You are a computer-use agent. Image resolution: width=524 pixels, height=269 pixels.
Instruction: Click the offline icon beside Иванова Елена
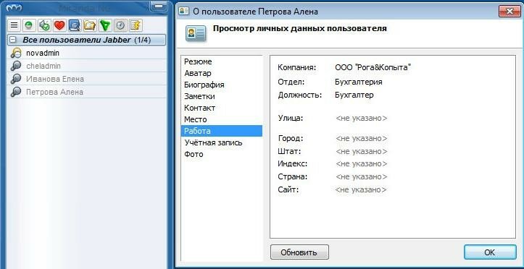tap(16, 79)
